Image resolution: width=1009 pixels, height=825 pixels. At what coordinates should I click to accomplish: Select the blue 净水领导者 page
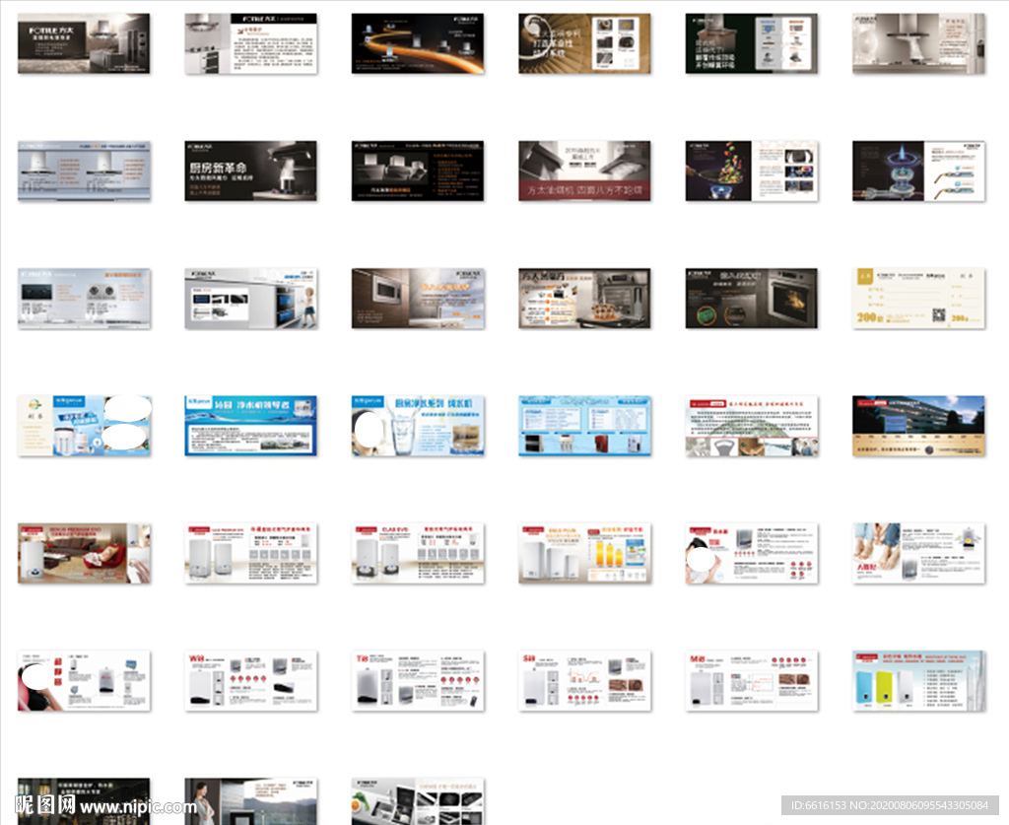tap(251, 426)
